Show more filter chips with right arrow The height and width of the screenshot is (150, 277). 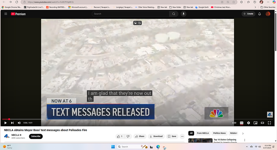(x=243, y=133)
